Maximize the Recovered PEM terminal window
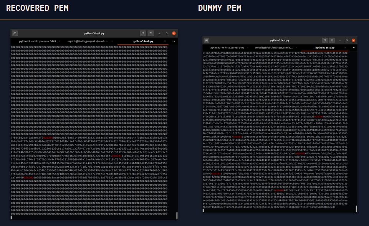Viewport: 369px width, 226px height. (167, 33)
